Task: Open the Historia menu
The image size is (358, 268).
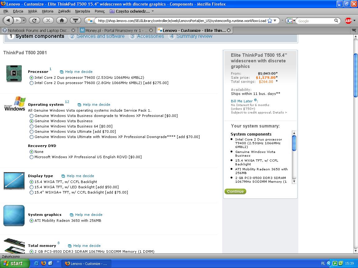Action: [48, 11]
